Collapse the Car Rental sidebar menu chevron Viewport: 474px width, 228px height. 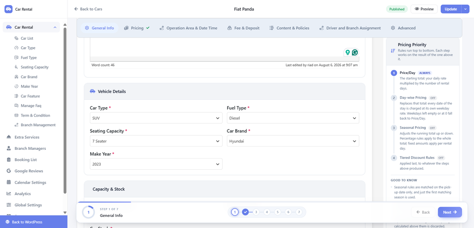point(55,27)
